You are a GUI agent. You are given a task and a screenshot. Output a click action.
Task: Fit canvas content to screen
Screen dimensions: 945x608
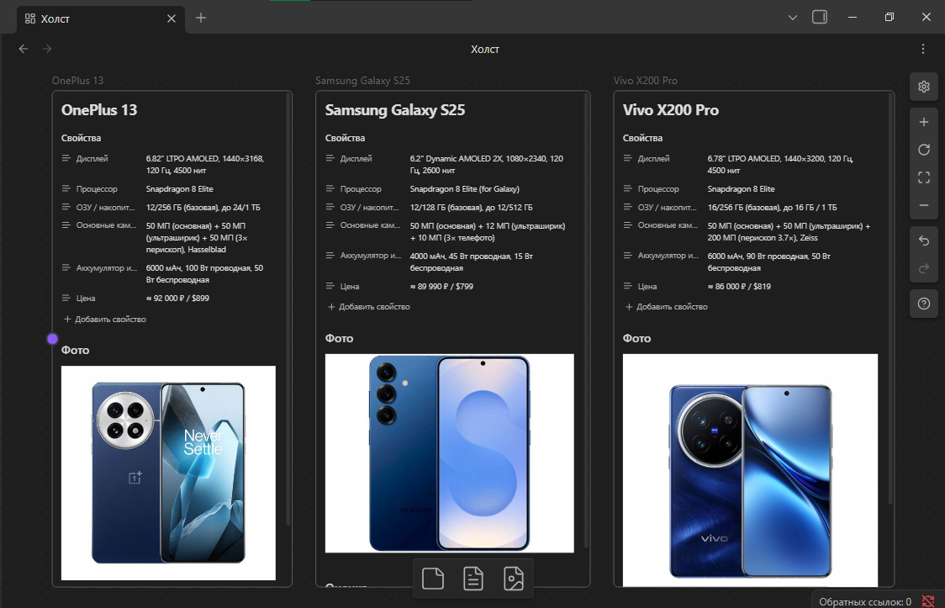click(x=923, y=177)
